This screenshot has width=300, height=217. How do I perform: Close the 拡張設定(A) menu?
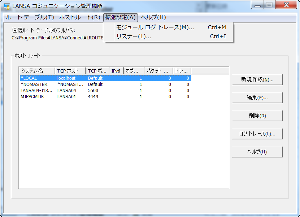tap(120, 17)
